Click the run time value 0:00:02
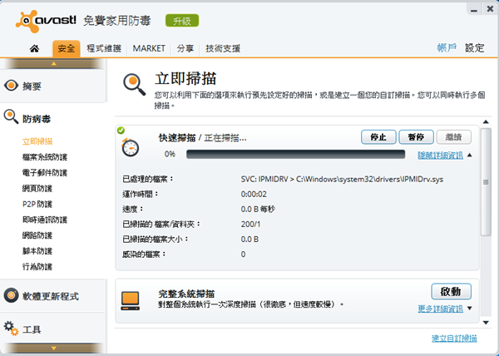The image size is (499, 356). tap(254, 194)
